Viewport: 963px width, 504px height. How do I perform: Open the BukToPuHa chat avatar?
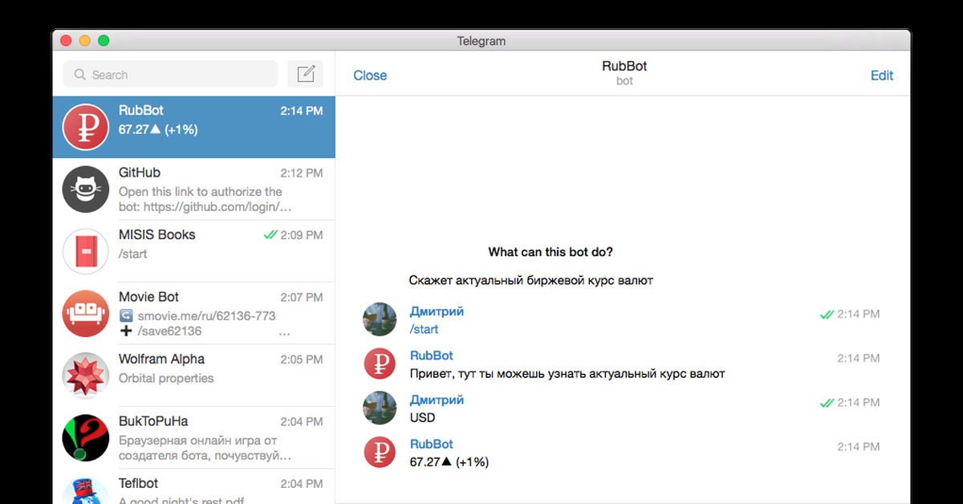(x=85, y=437)
